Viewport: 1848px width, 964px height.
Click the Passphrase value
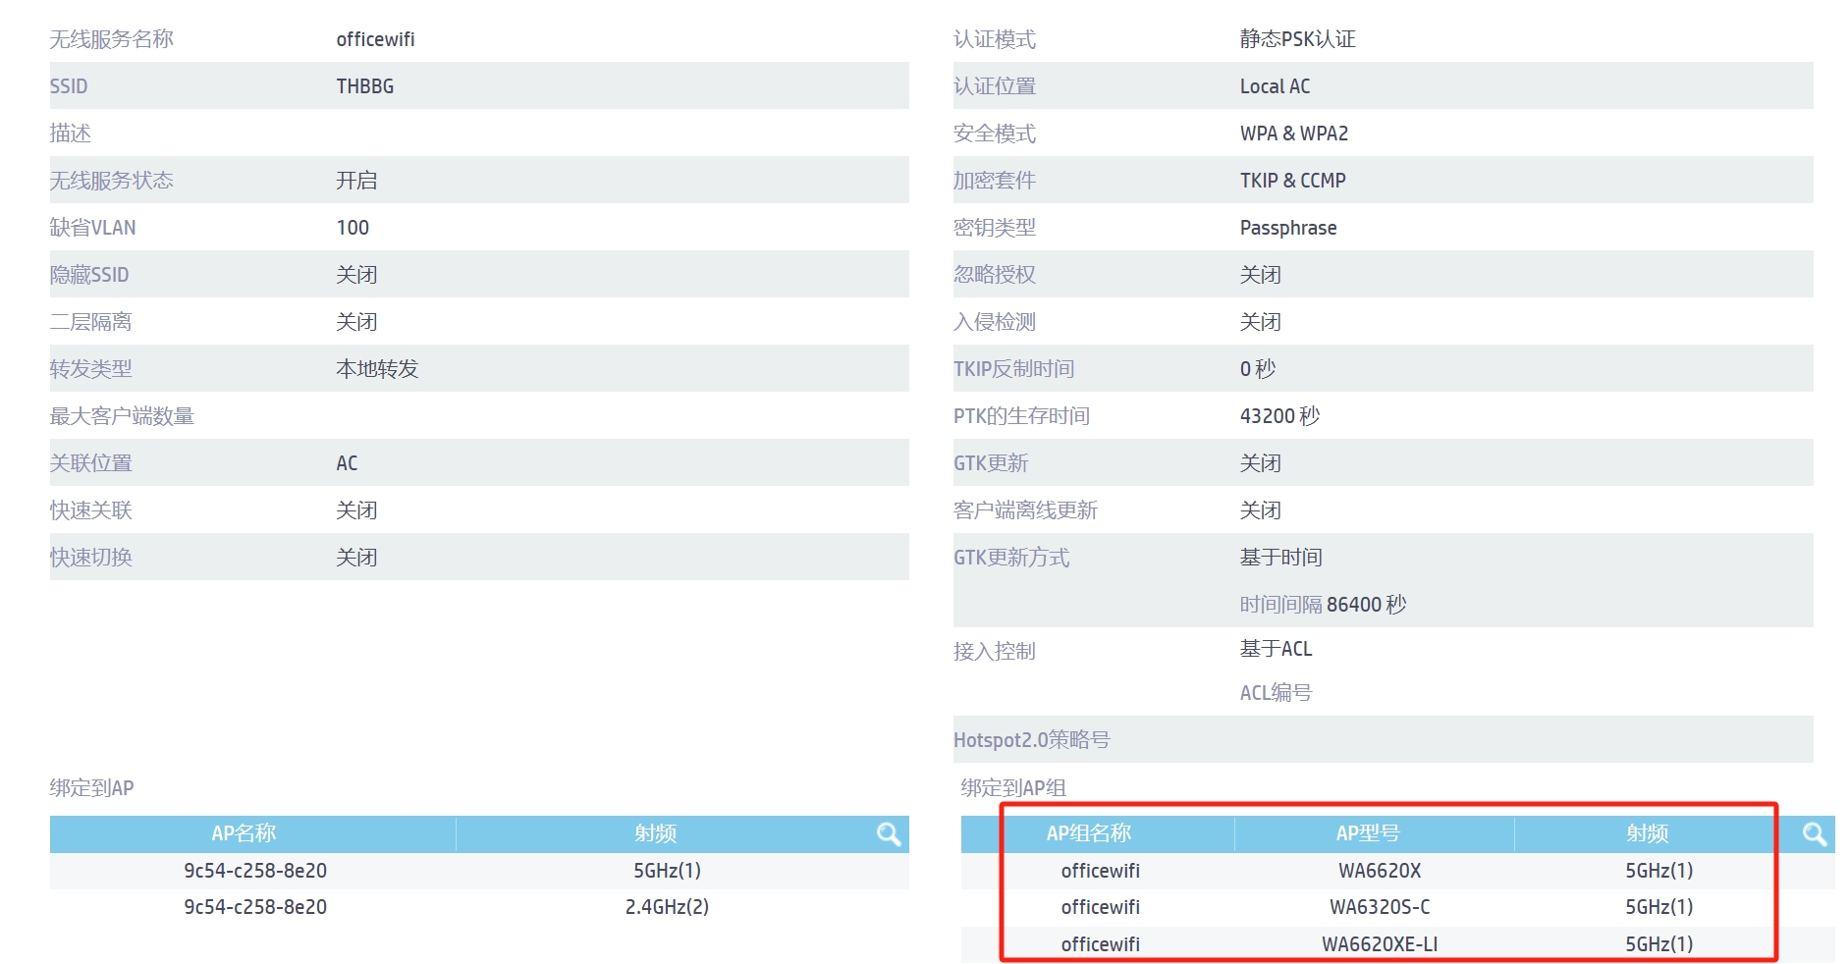tap(1288, 228)
